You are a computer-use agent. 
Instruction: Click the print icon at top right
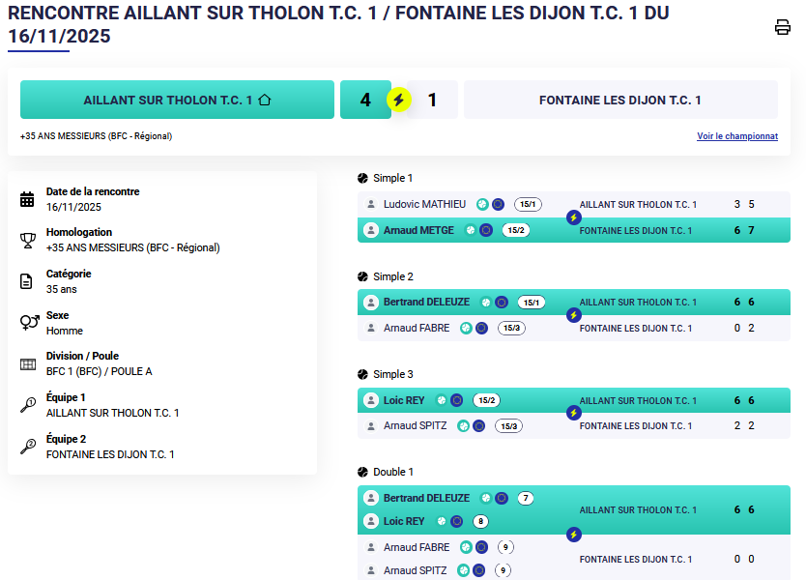tap(783, 27)
